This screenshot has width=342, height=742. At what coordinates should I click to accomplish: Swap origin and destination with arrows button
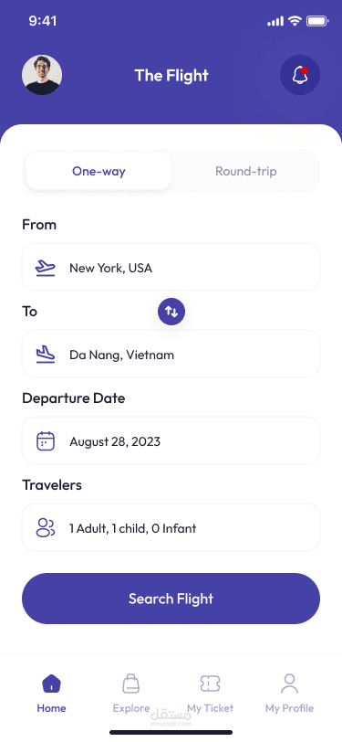(171, 312)
